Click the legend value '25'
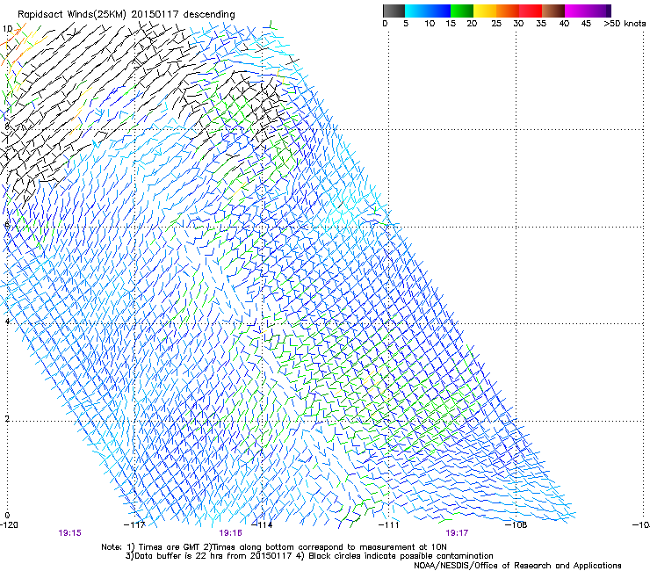The image size is (650, 571). 496,24
